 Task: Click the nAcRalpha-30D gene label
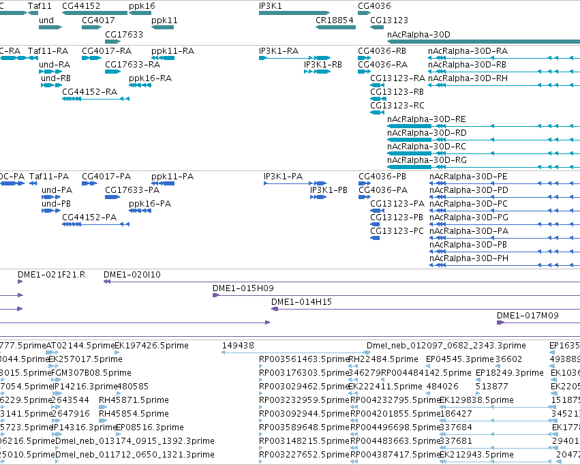point(418,35)
